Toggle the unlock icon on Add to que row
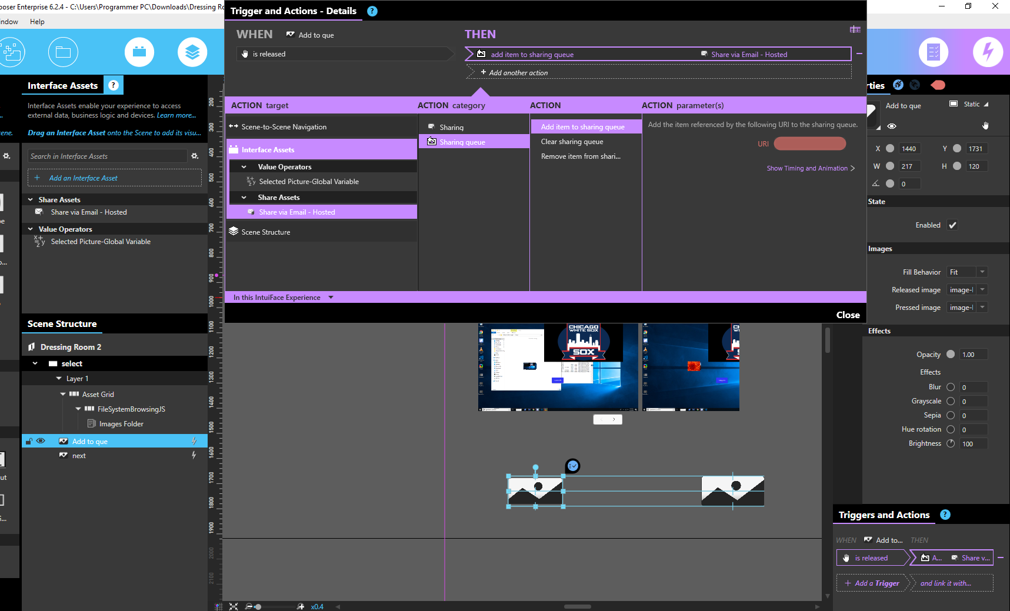 click(x=29, y=442)
